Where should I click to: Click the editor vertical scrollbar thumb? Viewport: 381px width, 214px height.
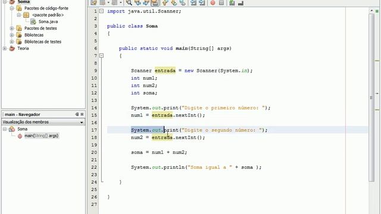[x=371, y=97]
